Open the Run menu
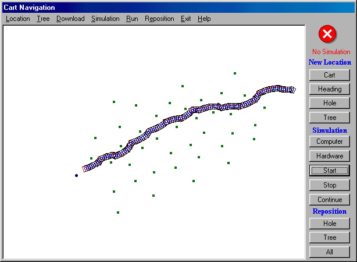 pyautogui.click(x=132, y=19)
